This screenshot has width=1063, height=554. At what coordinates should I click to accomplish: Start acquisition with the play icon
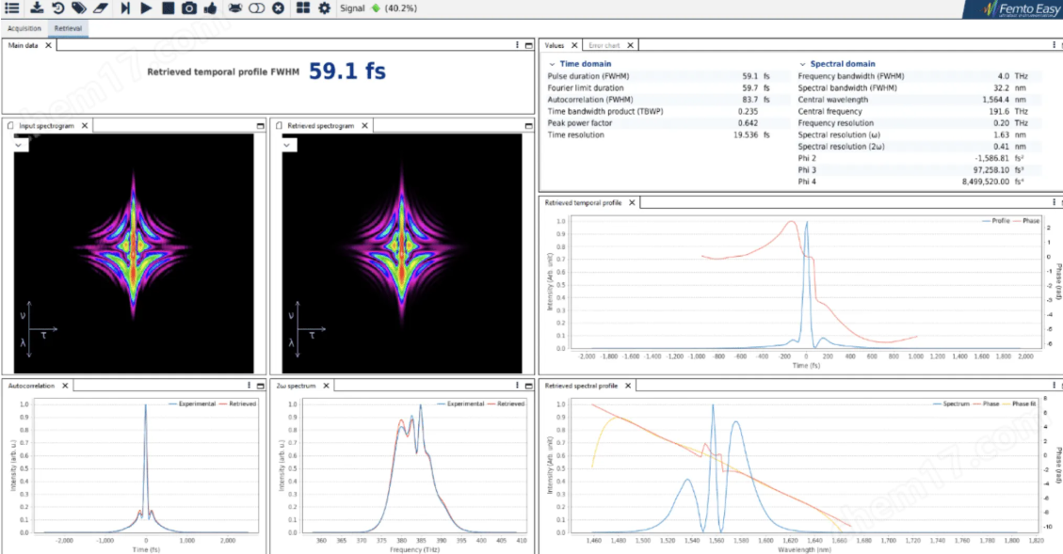(x=147, y=8)
